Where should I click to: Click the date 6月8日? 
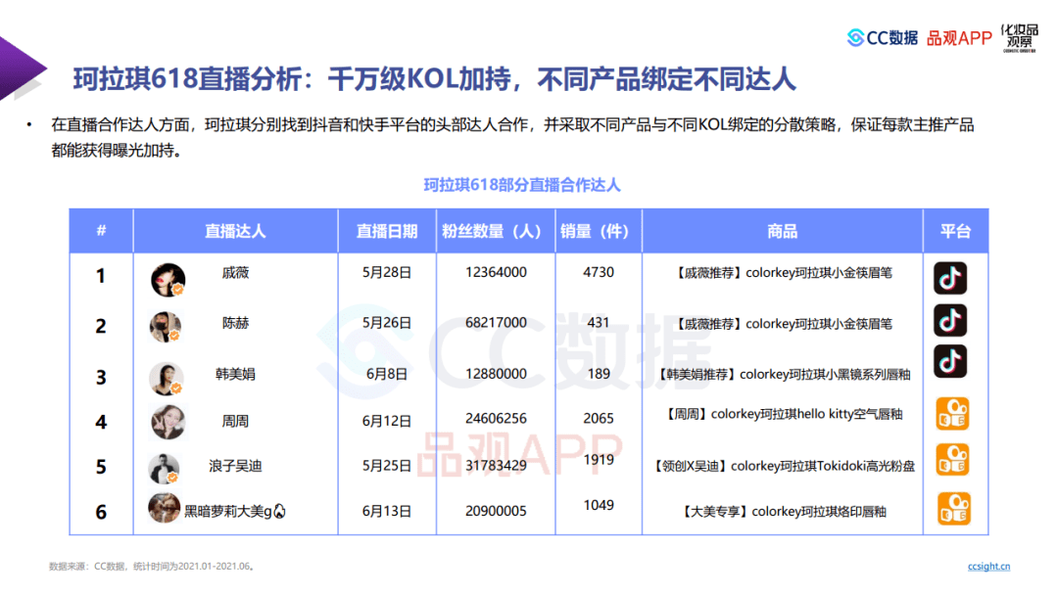[387, 375]
